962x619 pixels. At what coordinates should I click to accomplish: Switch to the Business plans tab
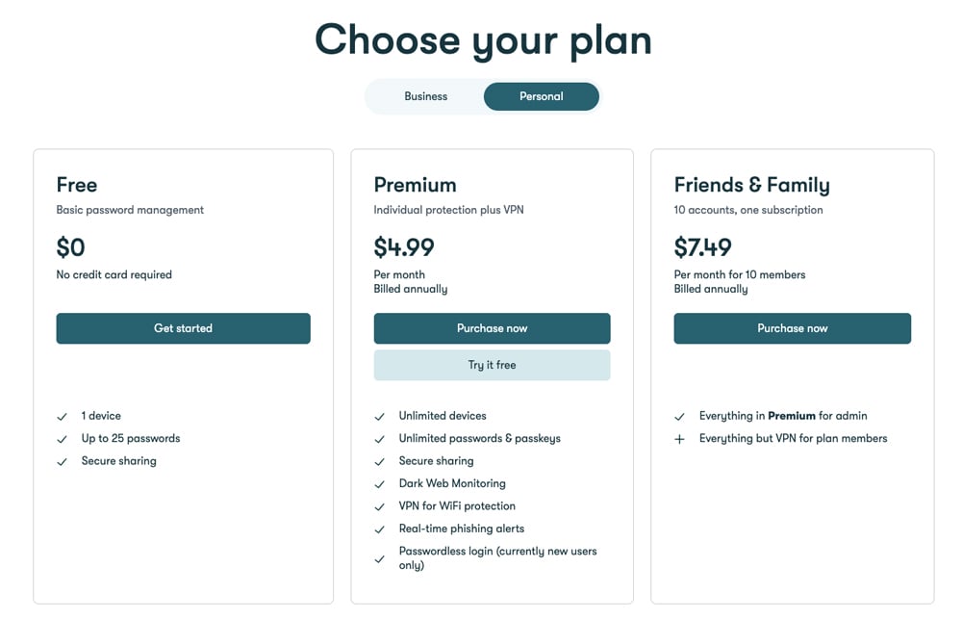pyautogui.click(x=425, y=96)
